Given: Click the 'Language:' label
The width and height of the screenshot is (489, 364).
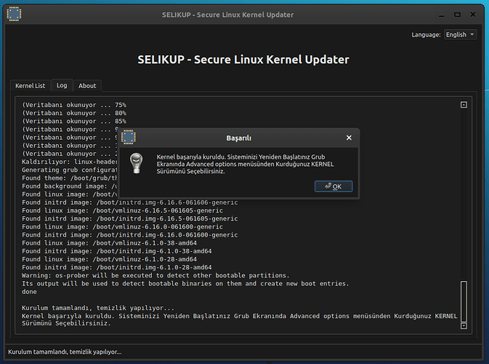Looking at the screenshot, I should 426,35.
